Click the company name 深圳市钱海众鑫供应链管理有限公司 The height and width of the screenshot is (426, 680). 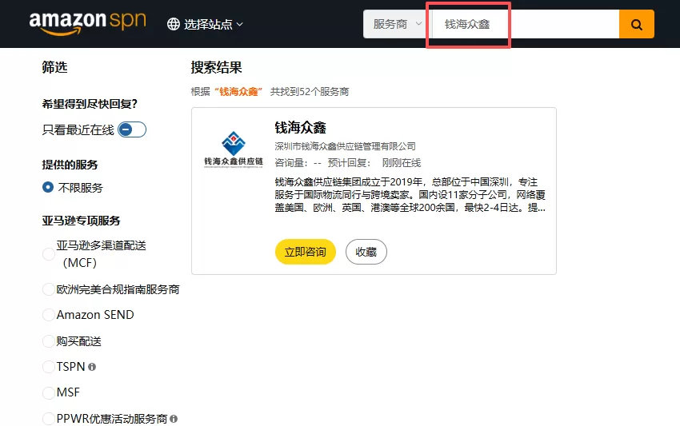[x=346, y=146]
